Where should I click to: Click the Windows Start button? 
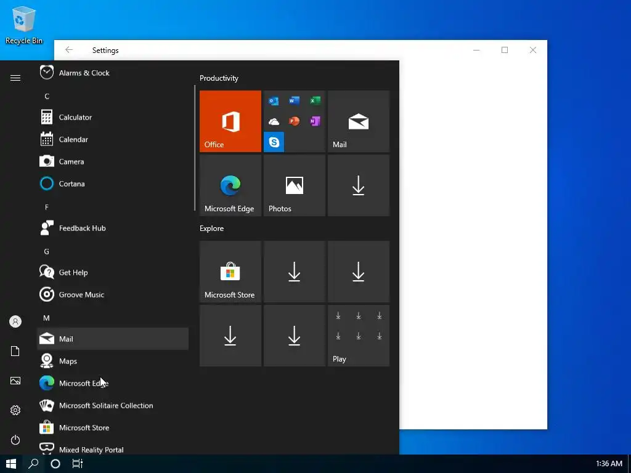(11, 464)
